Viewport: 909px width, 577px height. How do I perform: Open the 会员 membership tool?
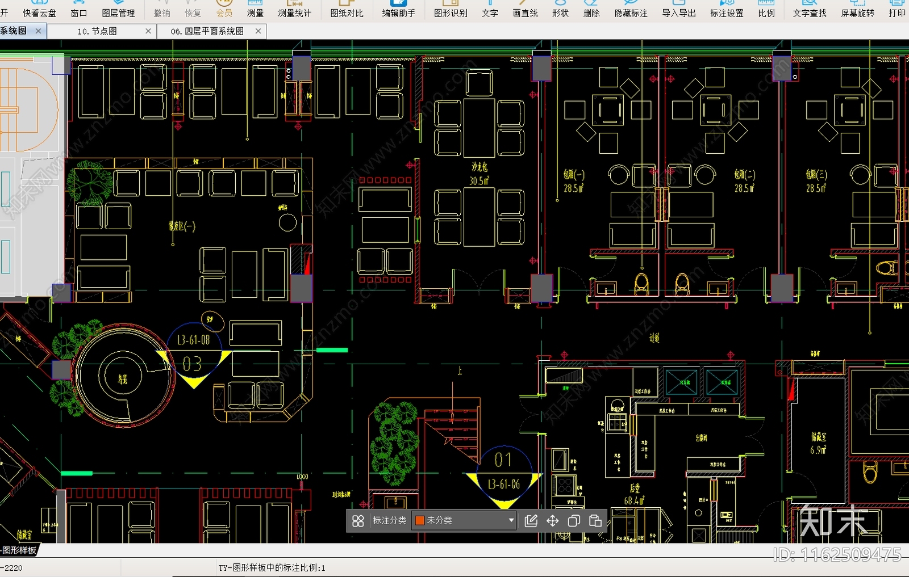coord(224,9)
